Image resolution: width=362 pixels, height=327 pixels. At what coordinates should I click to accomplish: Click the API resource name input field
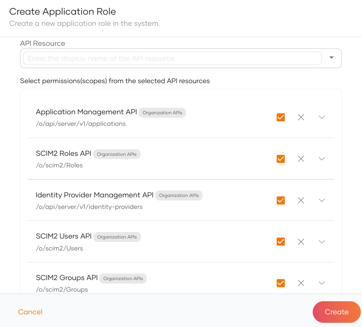pyautogui.click(x=171, y=58)
